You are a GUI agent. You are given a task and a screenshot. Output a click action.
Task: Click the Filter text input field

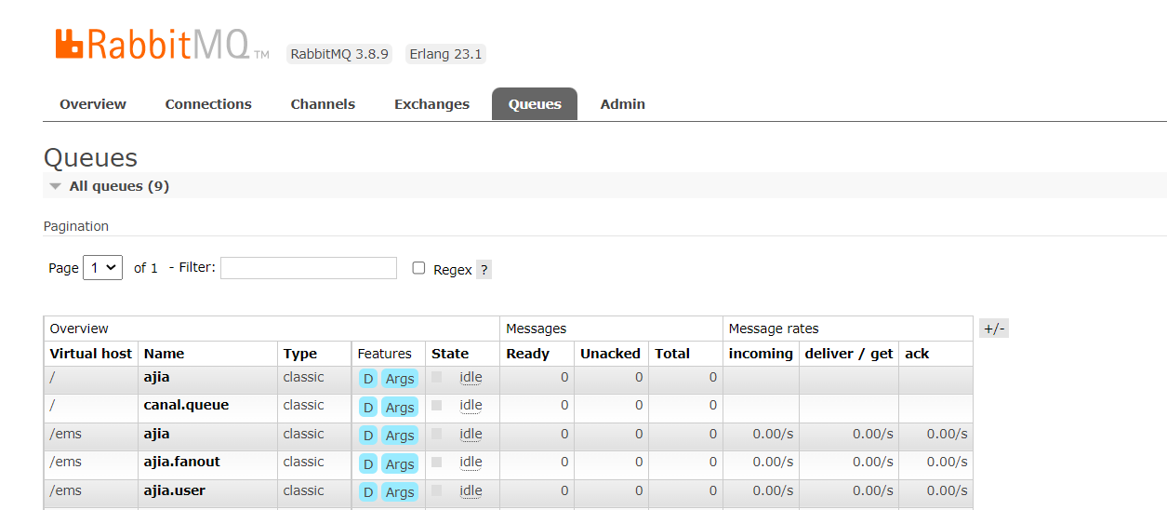[x=308, y=268]
